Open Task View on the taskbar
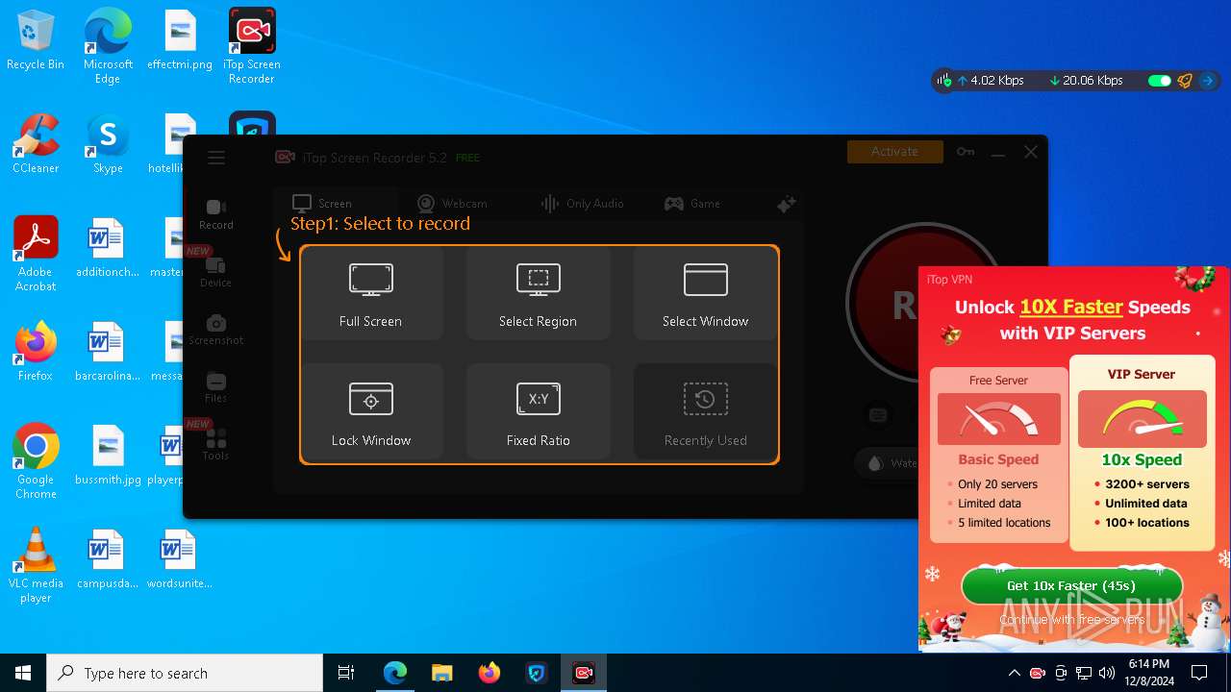Viewport: 1231px width, 692px height. point(346,673)
